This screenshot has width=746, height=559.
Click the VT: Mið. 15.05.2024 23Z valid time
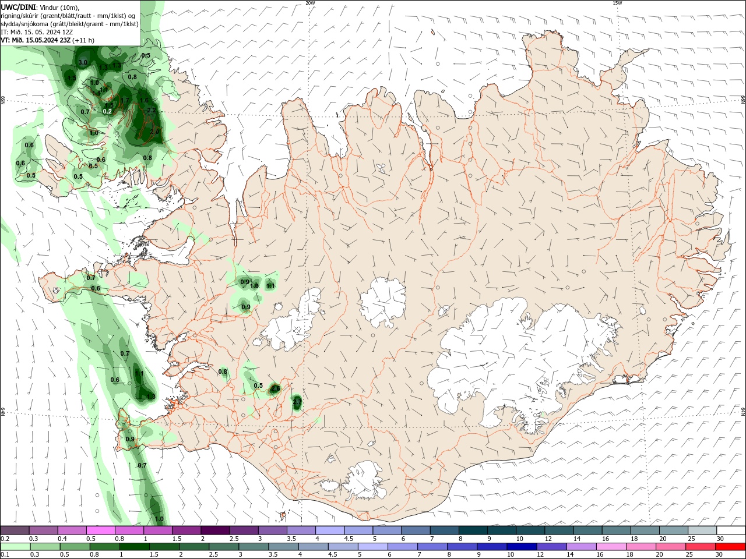point(36,40)
